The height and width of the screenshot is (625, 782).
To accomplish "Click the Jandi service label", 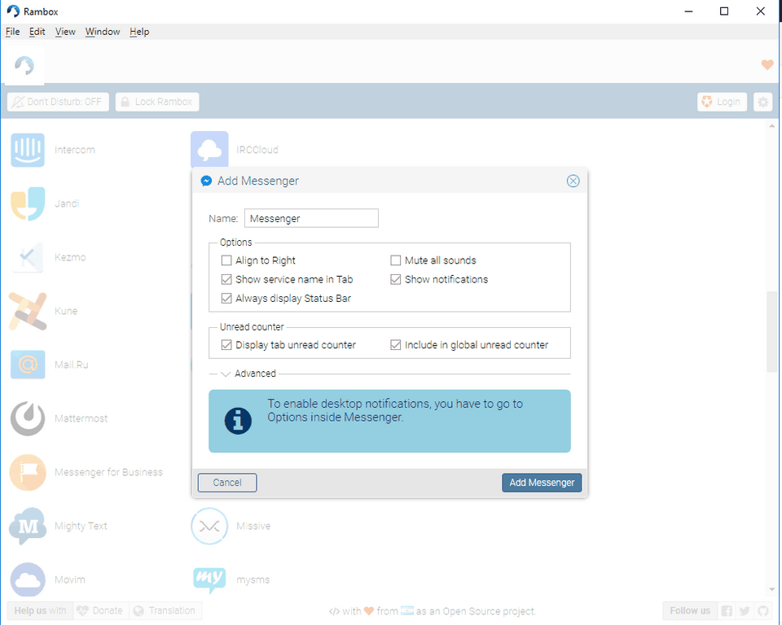I will 67,203.
